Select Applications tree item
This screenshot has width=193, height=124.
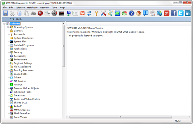tap(20, 49)
